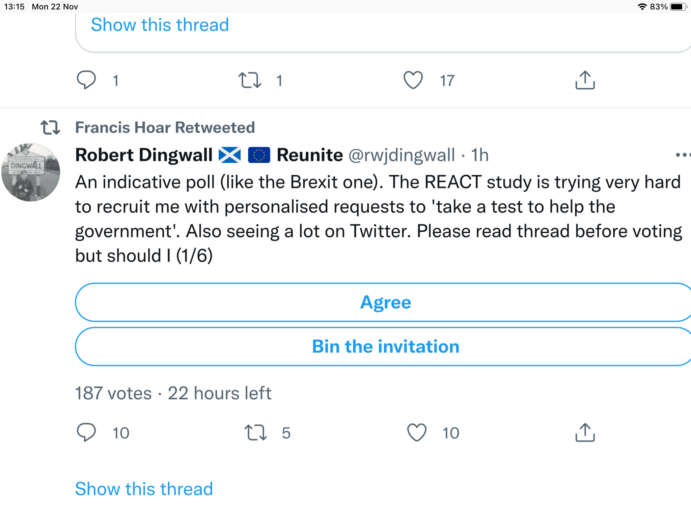The height and width of the screenshot is (518, 691).
Task: Click the retweet icon beside Francis Hoar
Action: coord(50,127)
